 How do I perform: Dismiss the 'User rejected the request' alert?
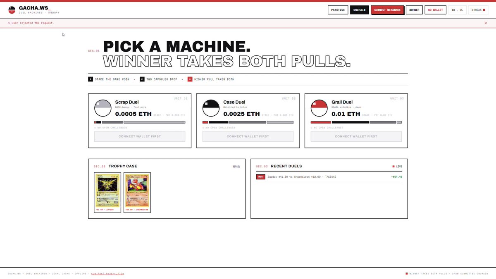(486, 23)
